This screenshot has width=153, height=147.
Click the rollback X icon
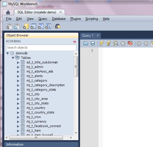146,44
